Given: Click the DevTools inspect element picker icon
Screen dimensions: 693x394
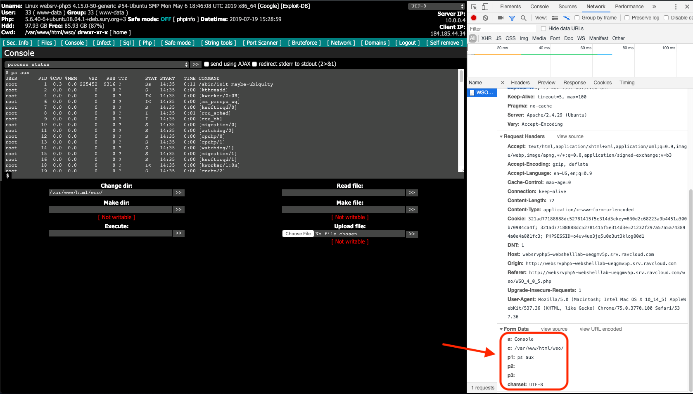Looking at the screenshot, I should (474, 7).
